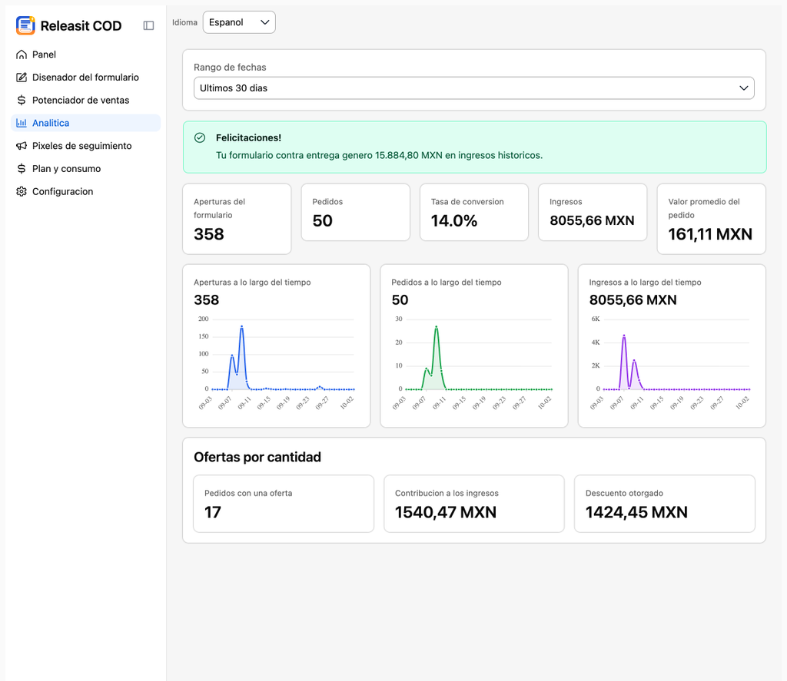This screenshot has width=787, height=681.
Task: Click the Pedidos 50 summary card
Action: pos(355,212)
